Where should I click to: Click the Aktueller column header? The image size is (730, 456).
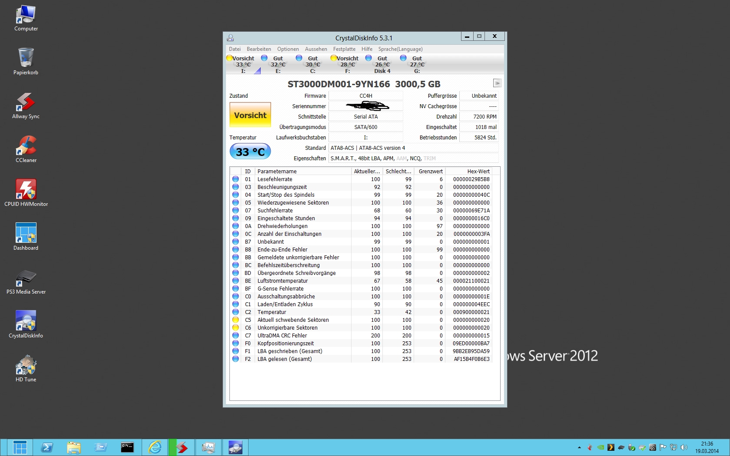pyautogui.click(x=367, y=171)
